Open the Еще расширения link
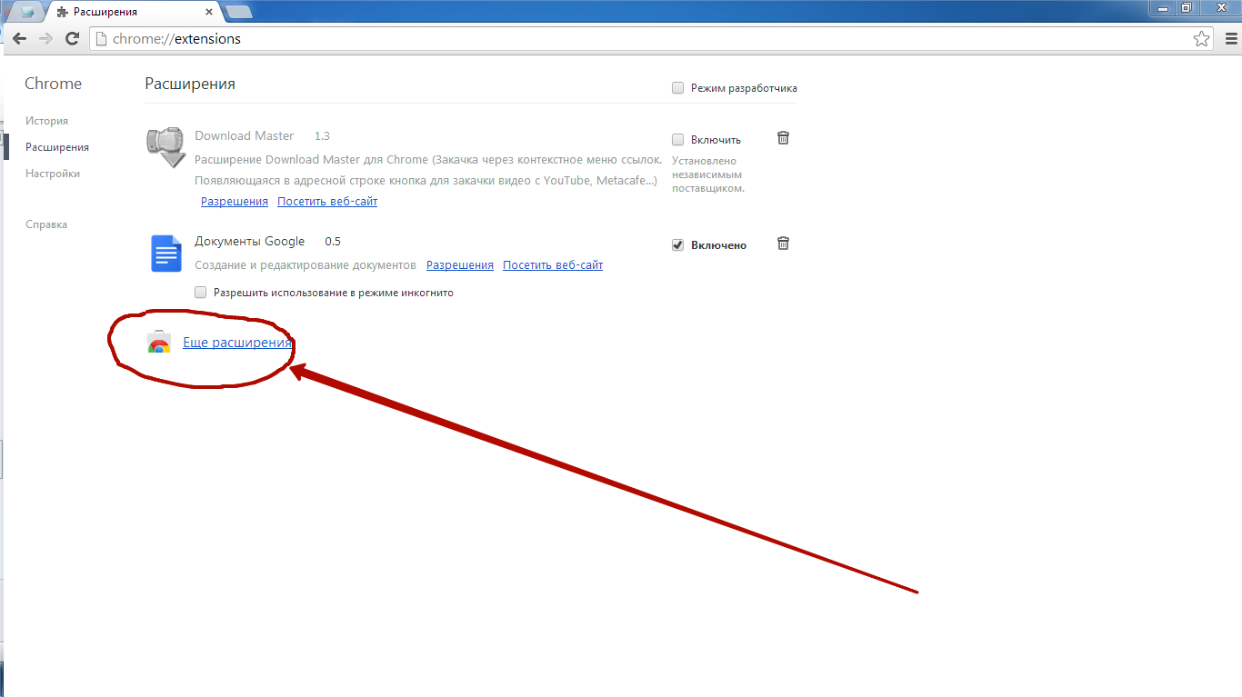 [x=237, y=343]
